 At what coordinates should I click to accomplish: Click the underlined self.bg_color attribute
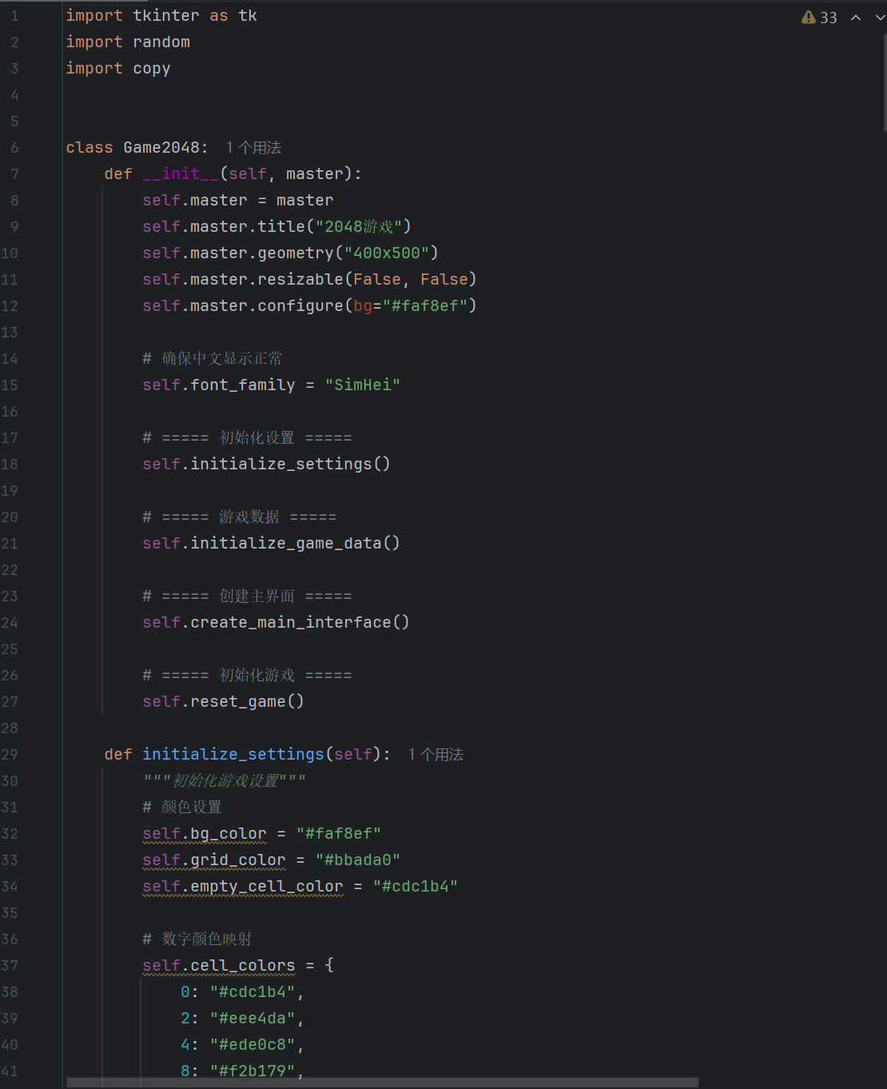[205, 834]
